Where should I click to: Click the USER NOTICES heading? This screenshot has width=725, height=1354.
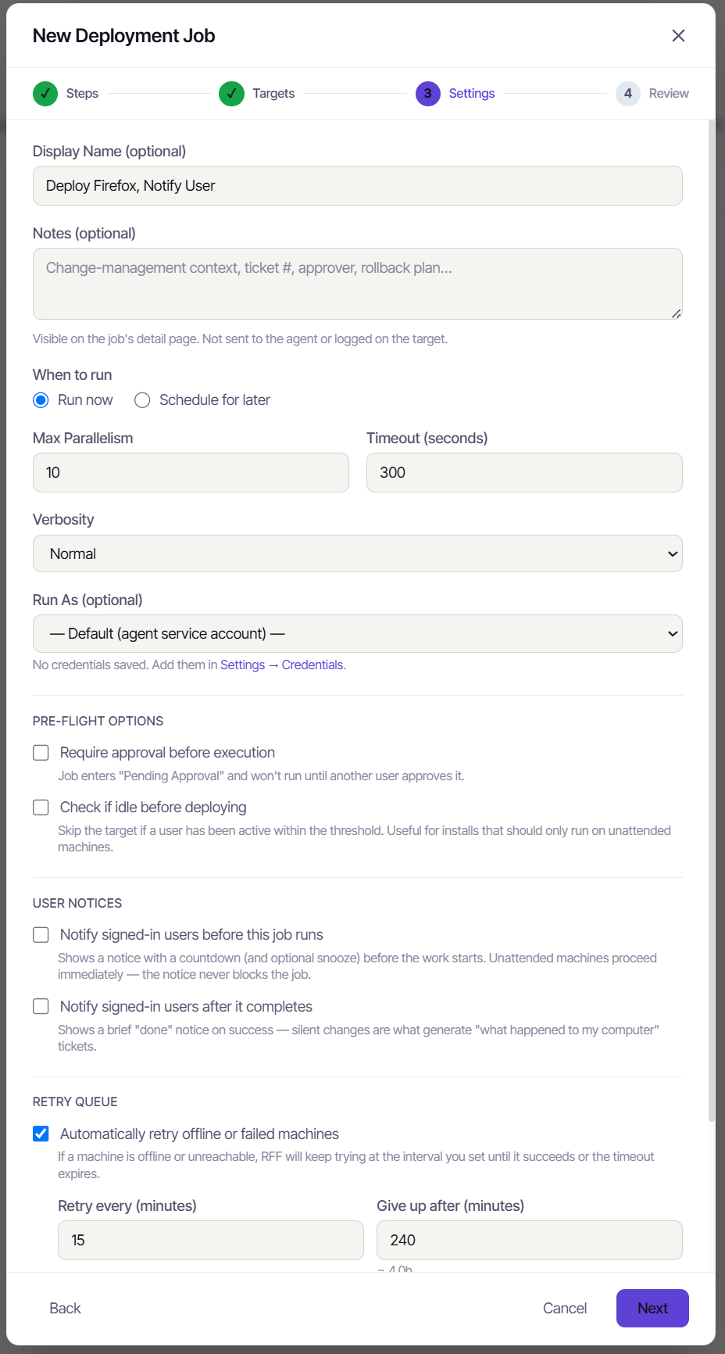pos(77,904)
